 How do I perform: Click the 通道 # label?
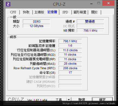(70, 22)
